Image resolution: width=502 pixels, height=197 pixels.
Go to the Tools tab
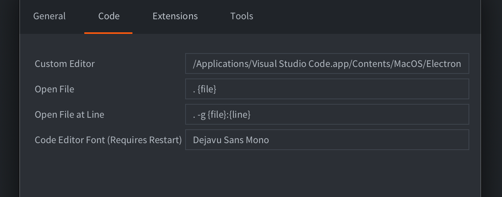pyautogui.click(x=241, y=16)
